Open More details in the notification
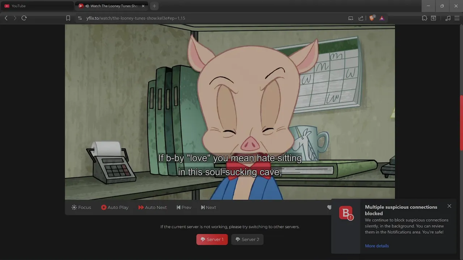463x260 pixels. pos(377,246)
